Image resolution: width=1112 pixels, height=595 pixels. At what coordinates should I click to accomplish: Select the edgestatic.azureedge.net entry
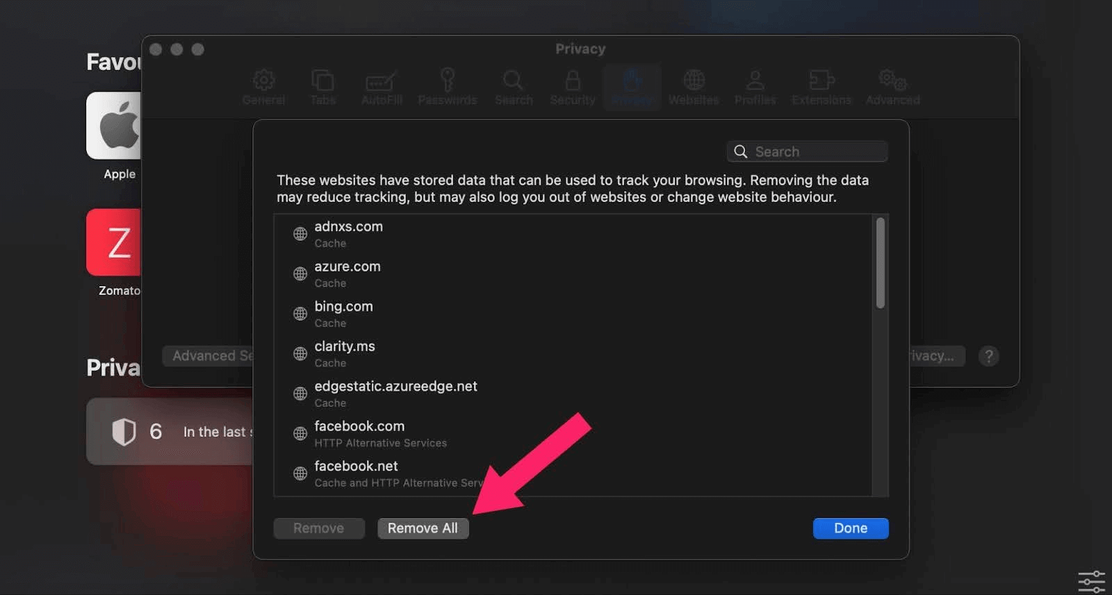pos(573,394)
